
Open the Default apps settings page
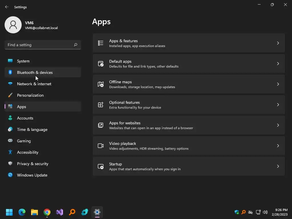[x=189, y=64]
